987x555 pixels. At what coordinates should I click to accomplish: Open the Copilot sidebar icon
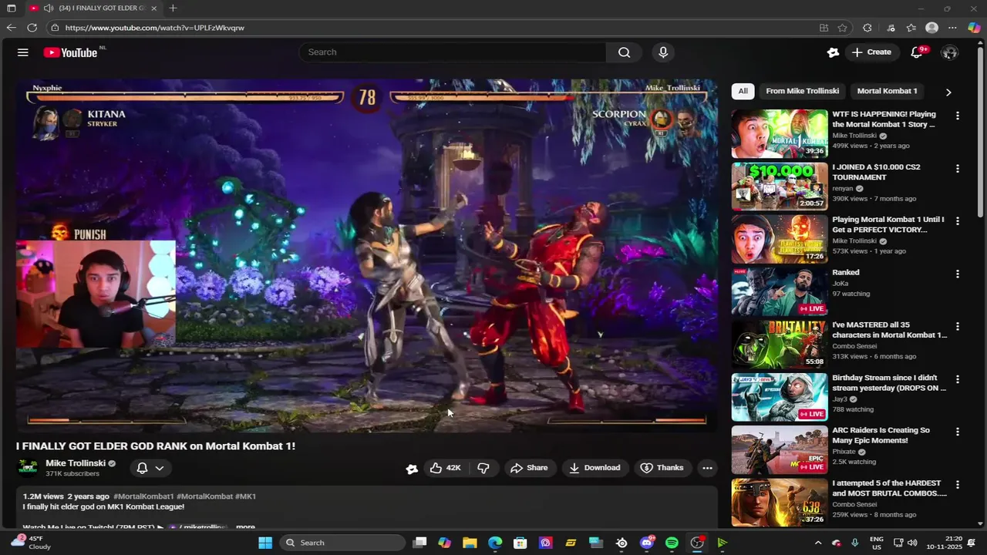tap(974, 28)
